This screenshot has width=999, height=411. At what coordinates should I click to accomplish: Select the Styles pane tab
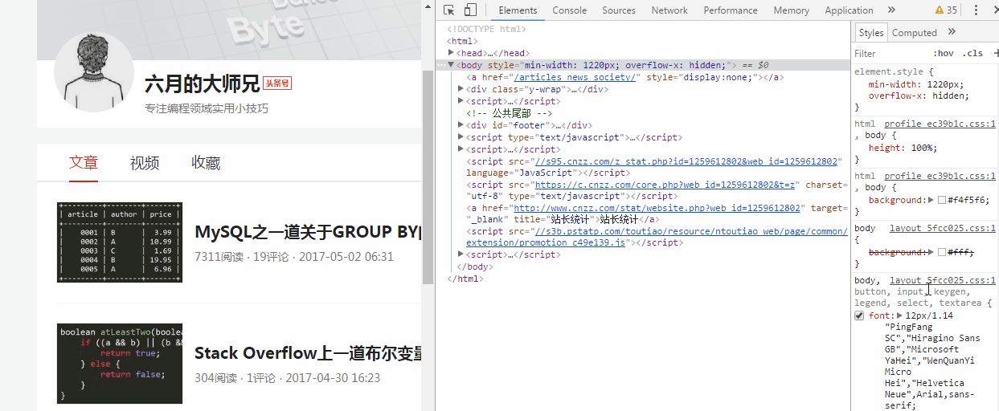click(x=870, y=32)
